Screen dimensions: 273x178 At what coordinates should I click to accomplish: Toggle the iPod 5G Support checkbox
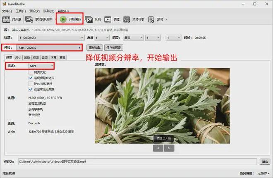31,83
